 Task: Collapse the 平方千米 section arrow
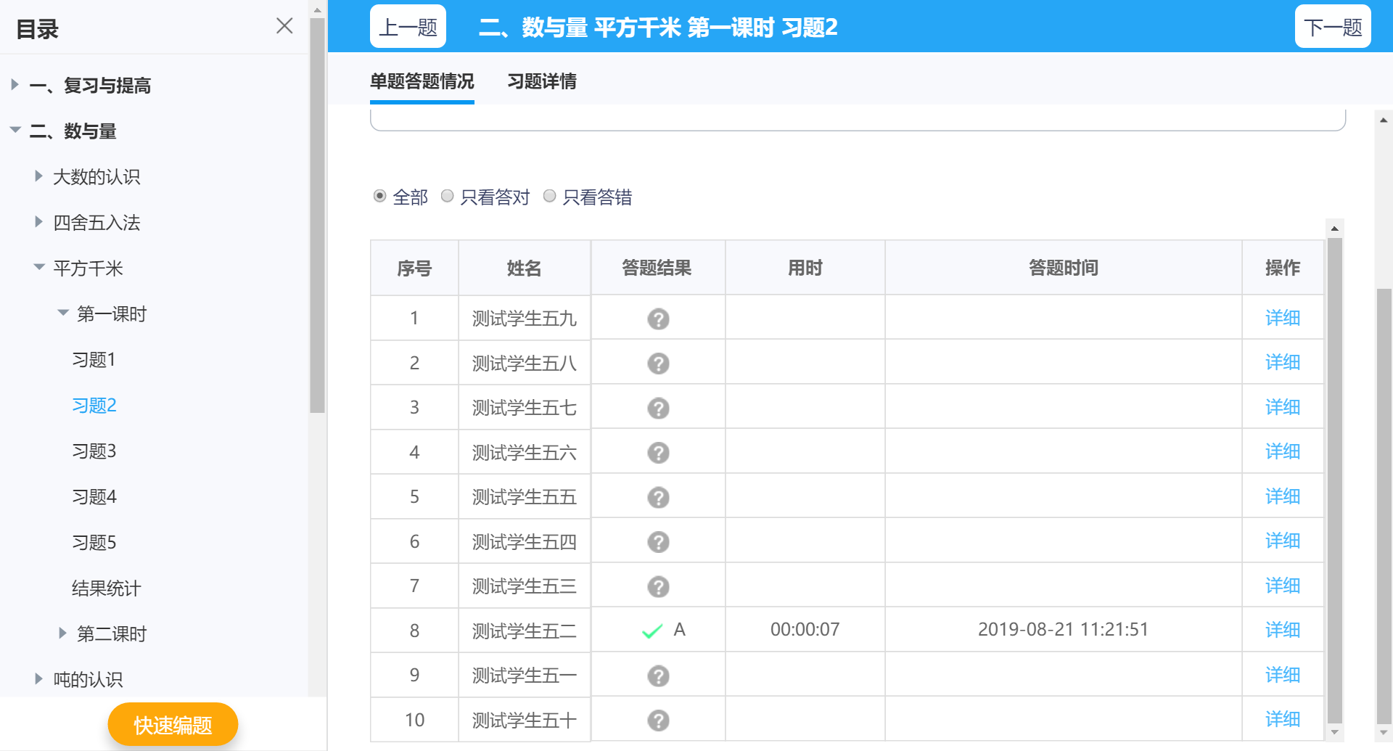pyautogui.click(x=39, y=268)
